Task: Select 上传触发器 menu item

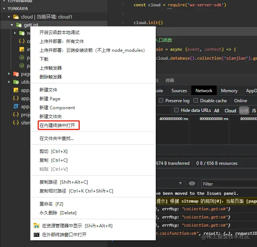Action: pos(93,68)
